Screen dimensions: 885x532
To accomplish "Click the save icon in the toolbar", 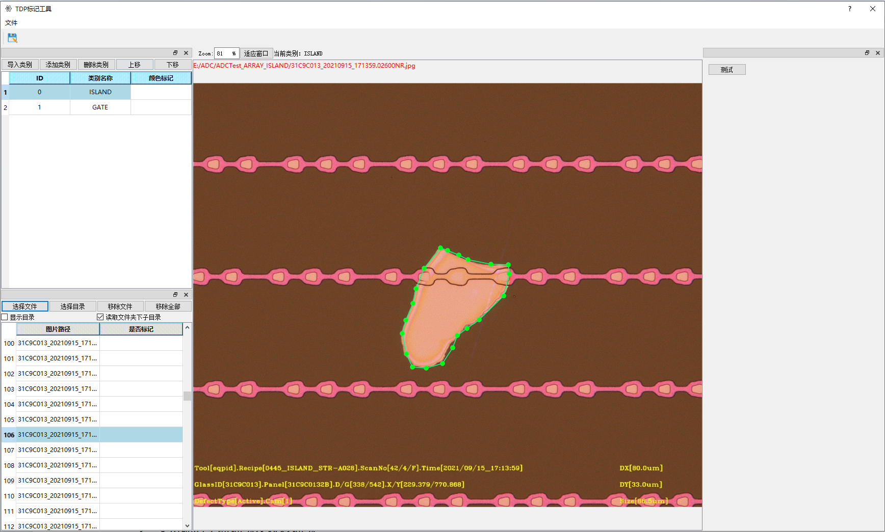I will (12, 38).
